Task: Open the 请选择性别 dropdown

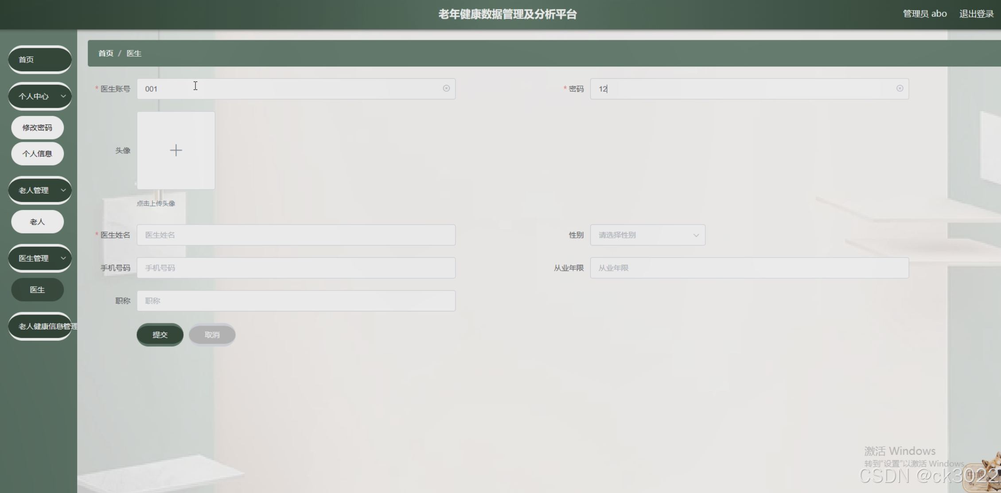Action: point(647,235)
